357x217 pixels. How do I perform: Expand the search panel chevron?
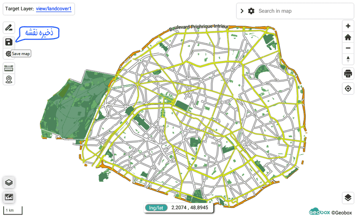point(242,11)
